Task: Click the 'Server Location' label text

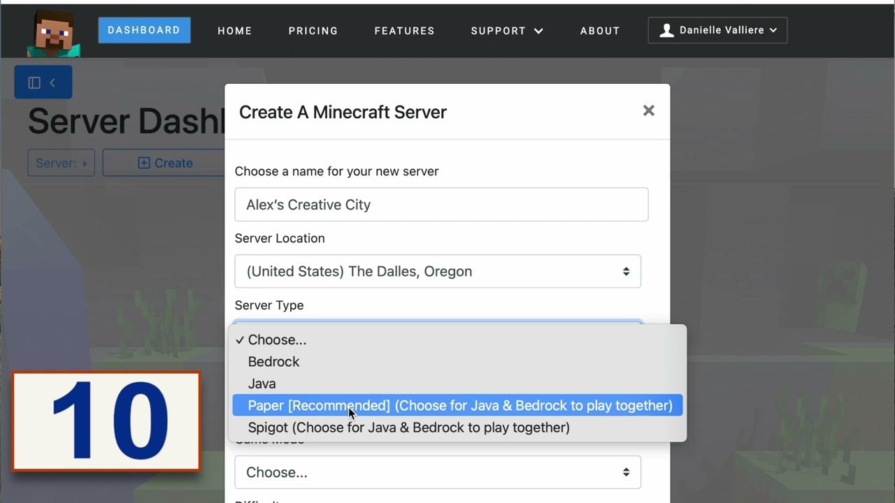Action: coord(280,238)
